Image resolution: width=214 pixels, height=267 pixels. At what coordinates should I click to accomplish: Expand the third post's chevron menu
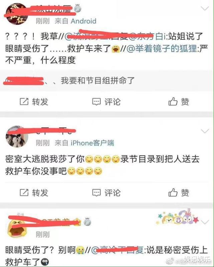pos(205,222)
